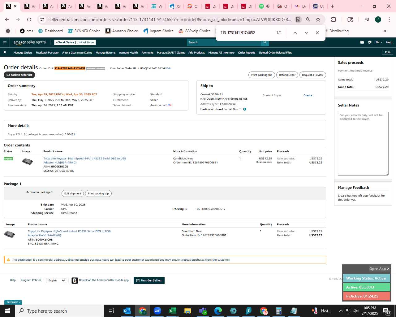This screenshot has width=396, height=317.
Task: Go back in browser history
Action: (x=7, y=20)
